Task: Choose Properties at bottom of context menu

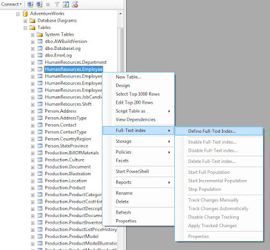Action: (138, 221)
